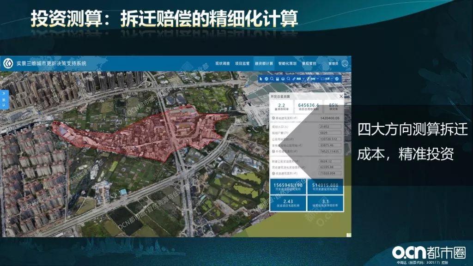
Task: Select the arrow pointer tool
Action: click(261, 79)
